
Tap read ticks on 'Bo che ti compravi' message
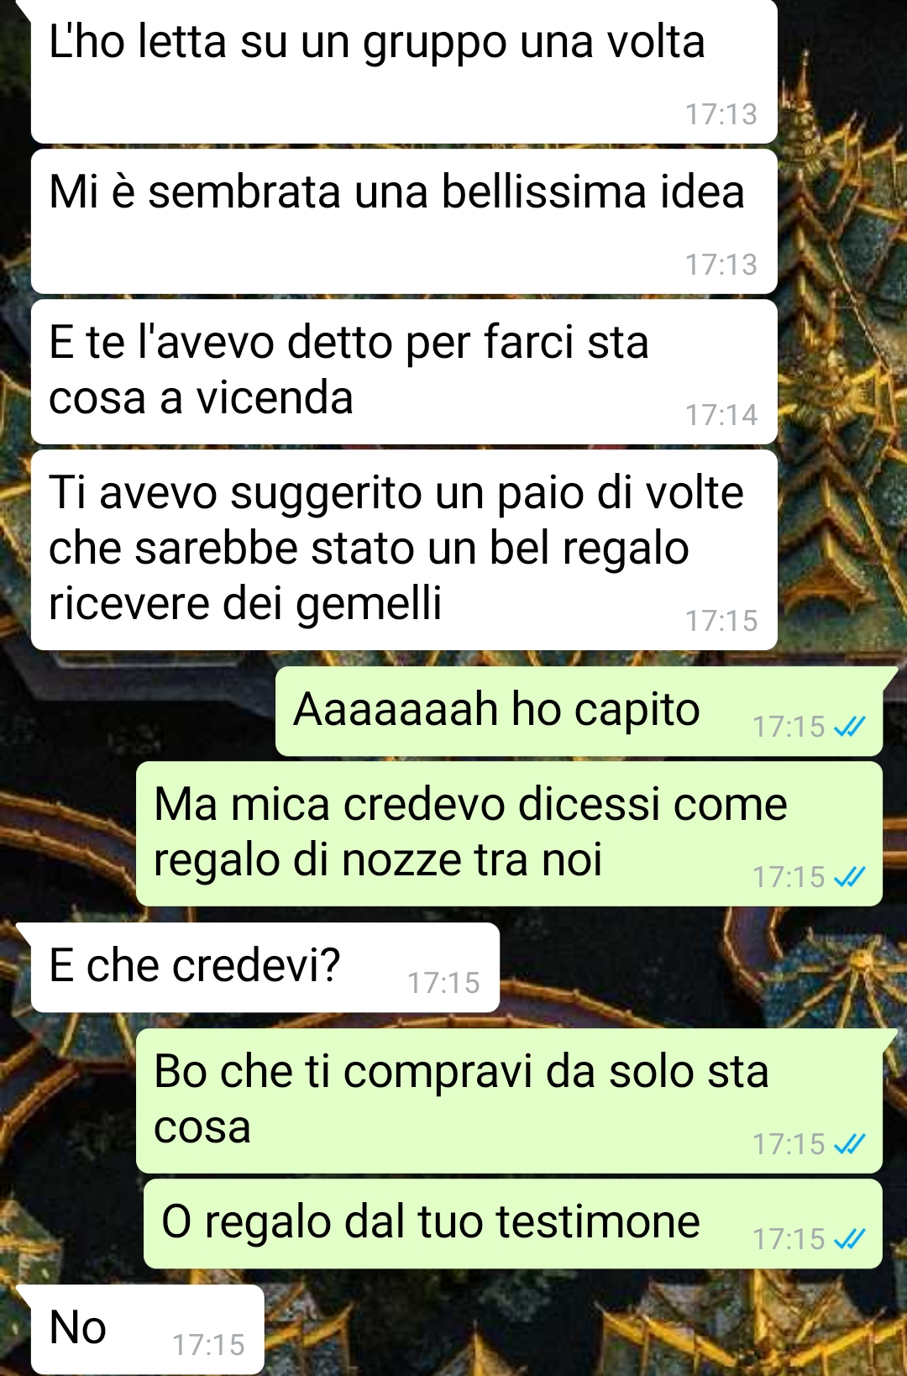849,1144
